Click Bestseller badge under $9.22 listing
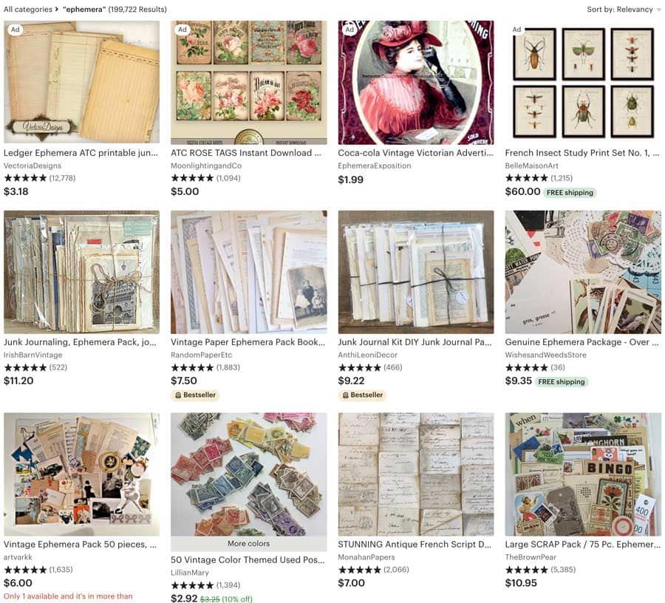This screenshot has width=665, height=603. [x=363, y=395]
